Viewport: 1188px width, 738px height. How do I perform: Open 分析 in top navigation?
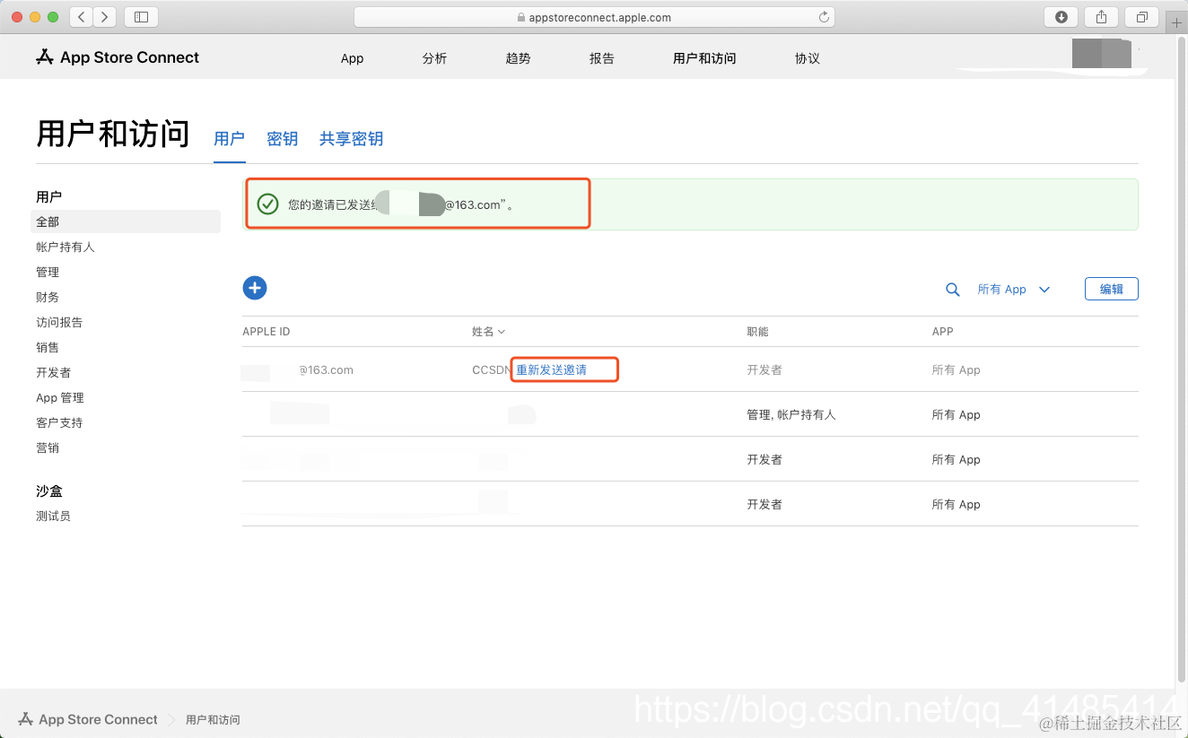(x=434, y=58)
